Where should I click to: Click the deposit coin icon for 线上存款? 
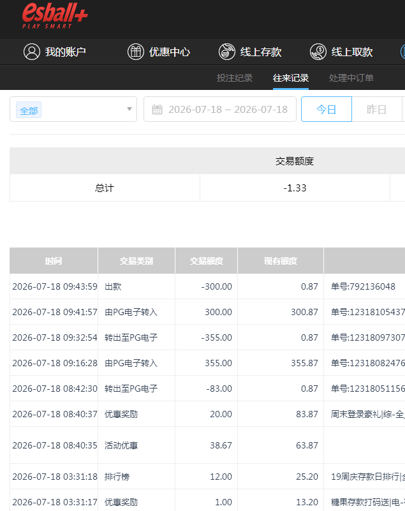pos(227,52)
